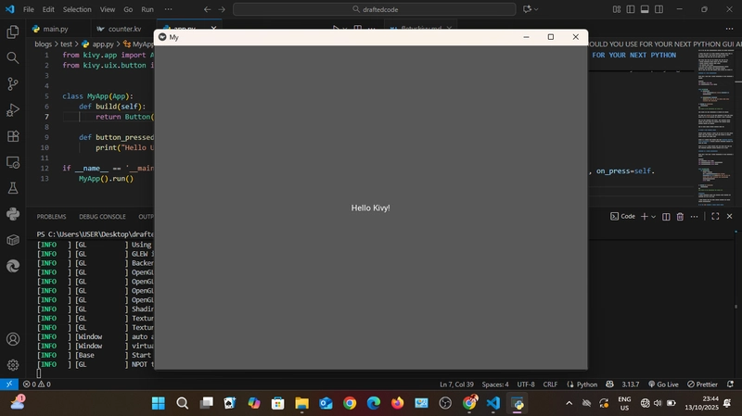Expand the hidden menu items ellipsis

(x=167, y=9)
